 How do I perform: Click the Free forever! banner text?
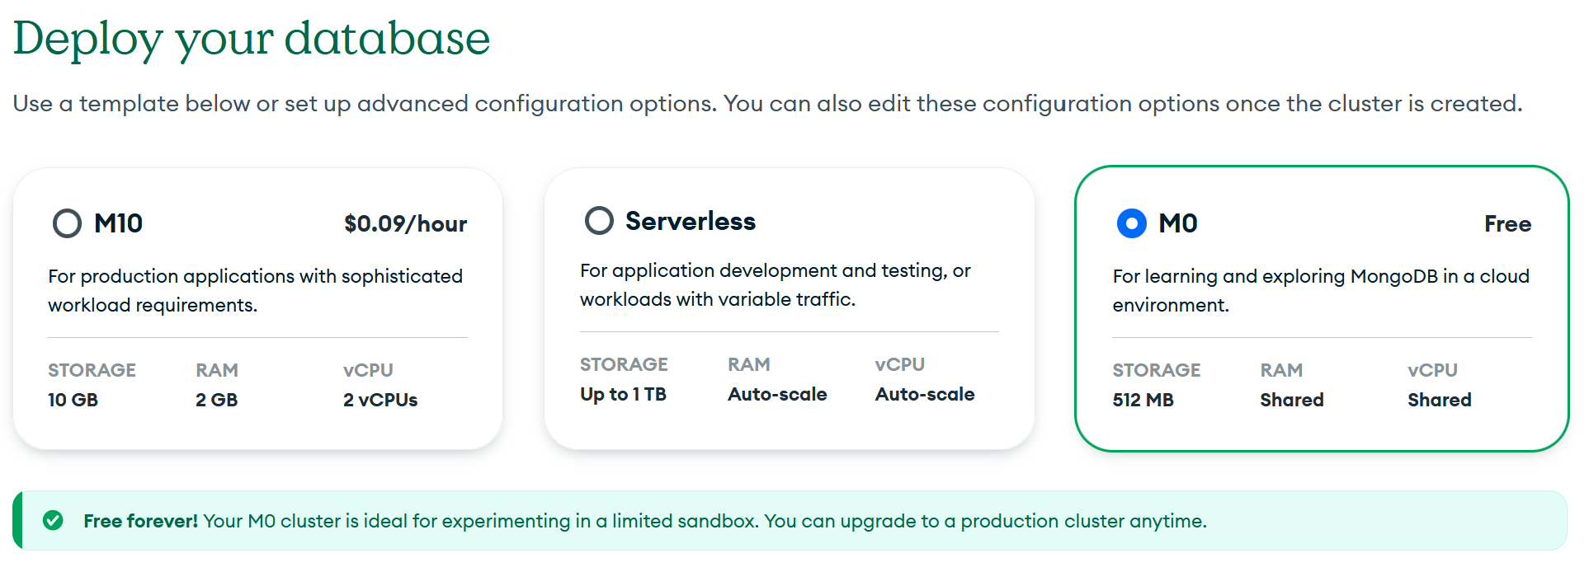[x=140, y=521]
